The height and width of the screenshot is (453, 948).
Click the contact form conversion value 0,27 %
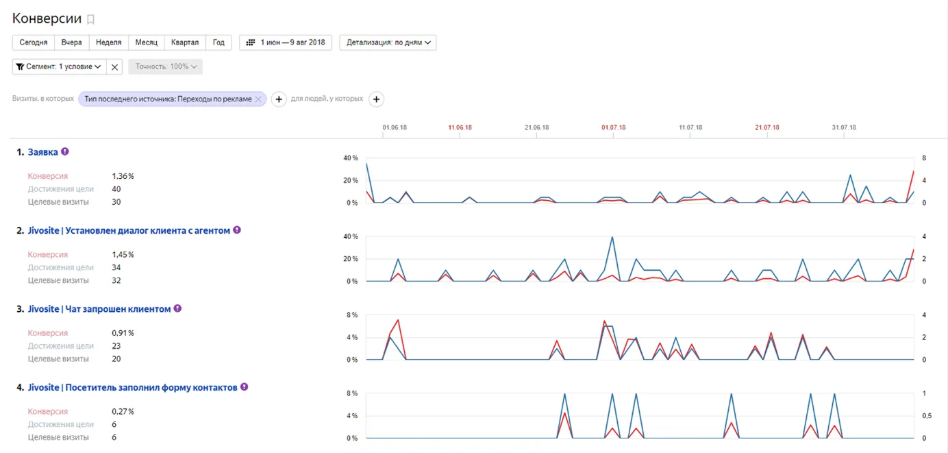coord(123,412)
